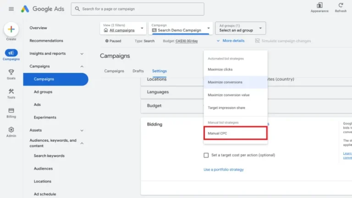Open Admin via the gear icon
The image size is (352, 198).
point(11,130)
